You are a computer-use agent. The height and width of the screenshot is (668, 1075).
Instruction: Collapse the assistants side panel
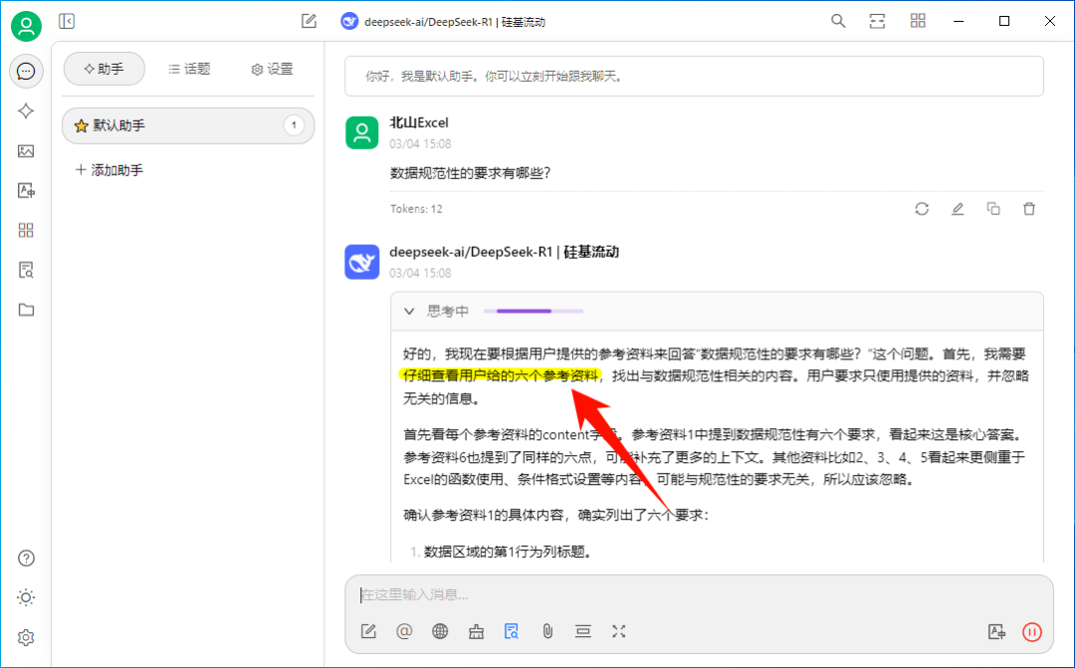coord(67,21)
